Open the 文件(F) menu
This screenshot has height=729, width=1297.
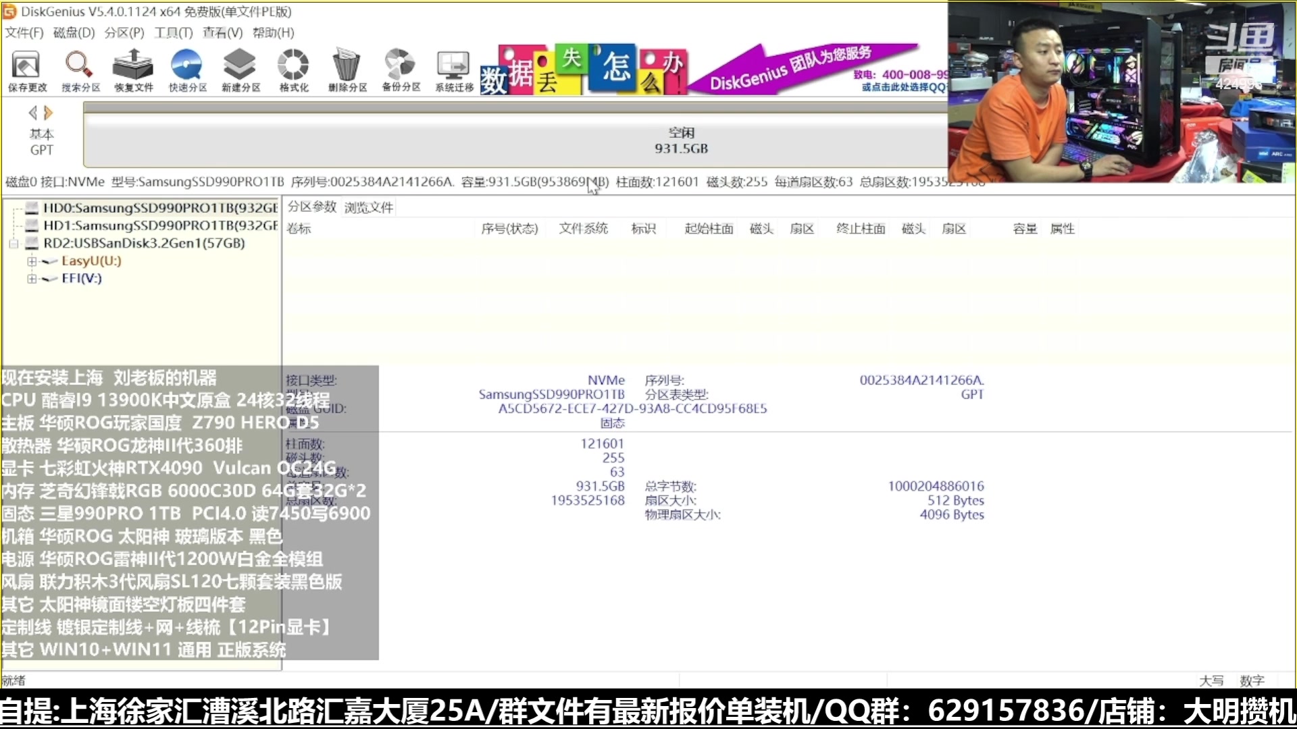point(24,32)
